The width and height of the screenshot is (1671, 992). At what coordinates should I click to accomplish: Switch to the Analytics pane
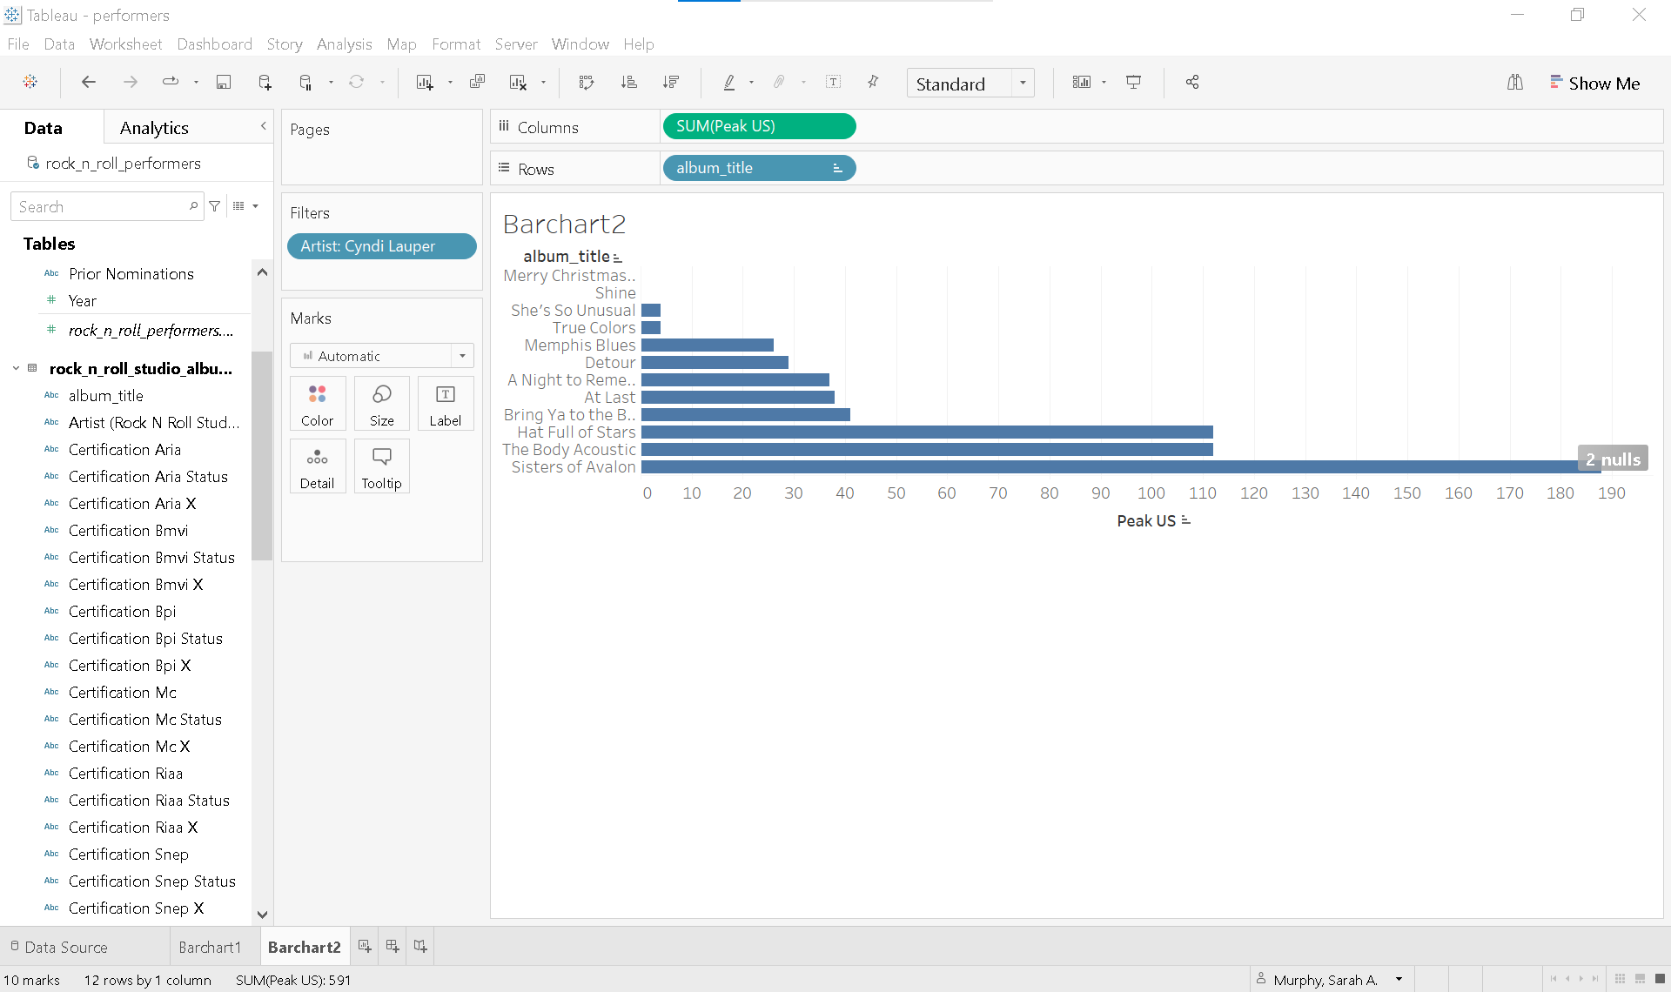[154, 128]
